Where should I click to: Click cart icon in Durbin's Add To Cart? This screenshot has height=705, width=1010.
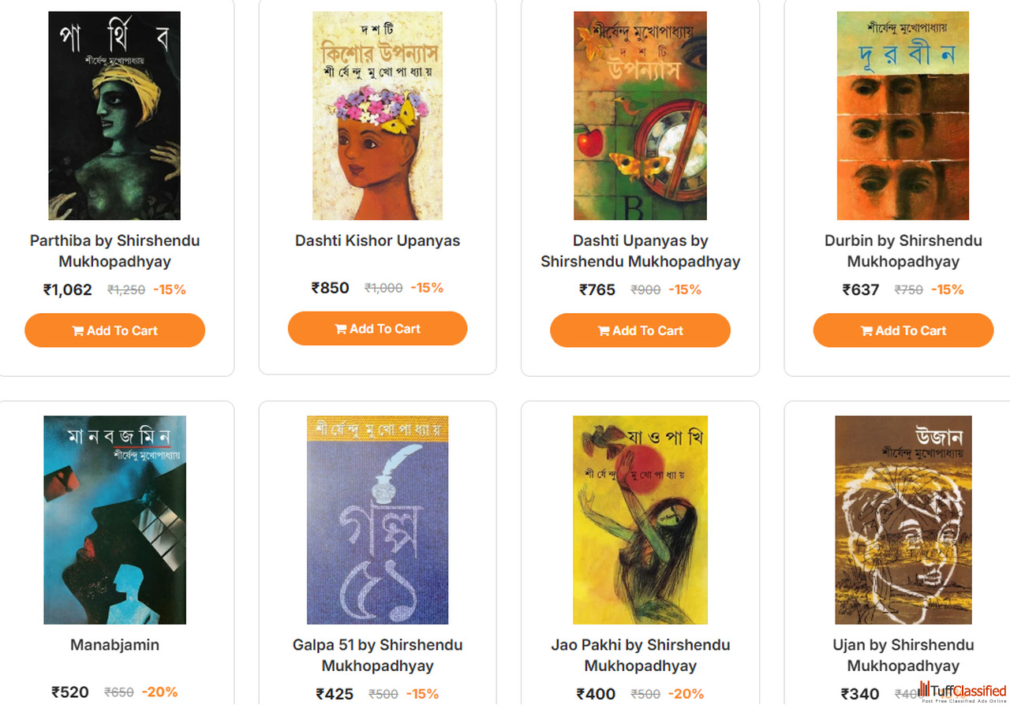click(866, 331)
